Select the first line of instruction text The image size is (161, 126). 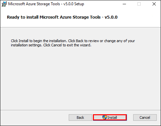coord(73,41)
